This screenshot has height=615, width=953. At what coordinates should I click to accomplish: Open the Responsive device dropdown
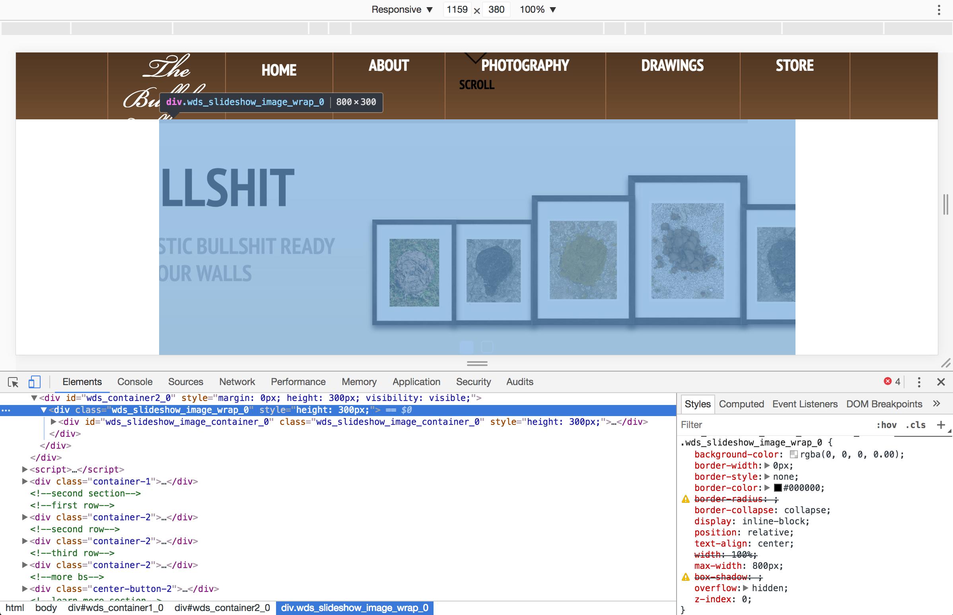click(402, 10)
